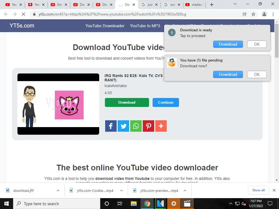Screen dimensions: 279x209
Task: Share page on Facebook icon
Action: click(111, 126)
